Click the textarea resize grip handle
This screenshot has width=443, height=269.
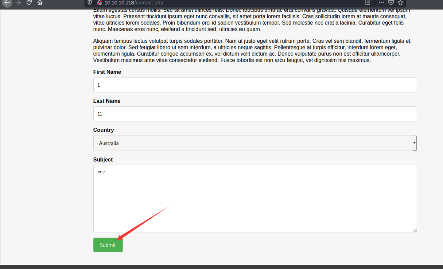[x=415, y=230]
